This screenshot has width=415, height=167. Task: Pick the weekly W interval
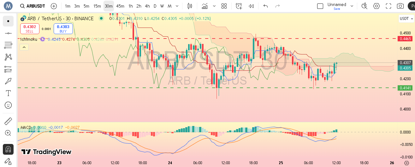(x=162, y=6)
